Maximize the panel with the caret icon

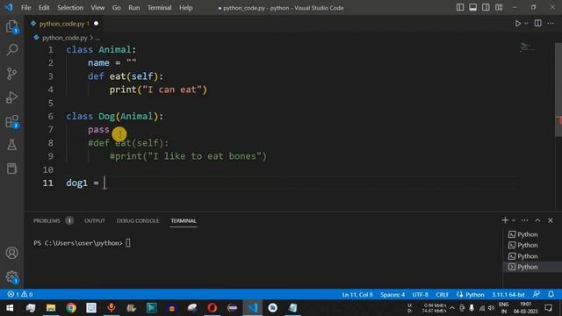537,220
